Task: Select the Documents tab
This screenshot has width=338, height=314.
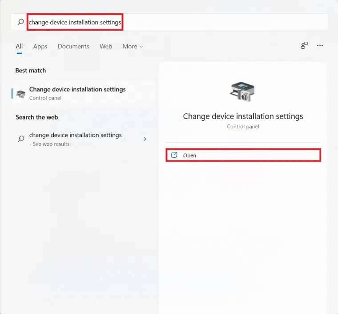Action: coord(73,46)
